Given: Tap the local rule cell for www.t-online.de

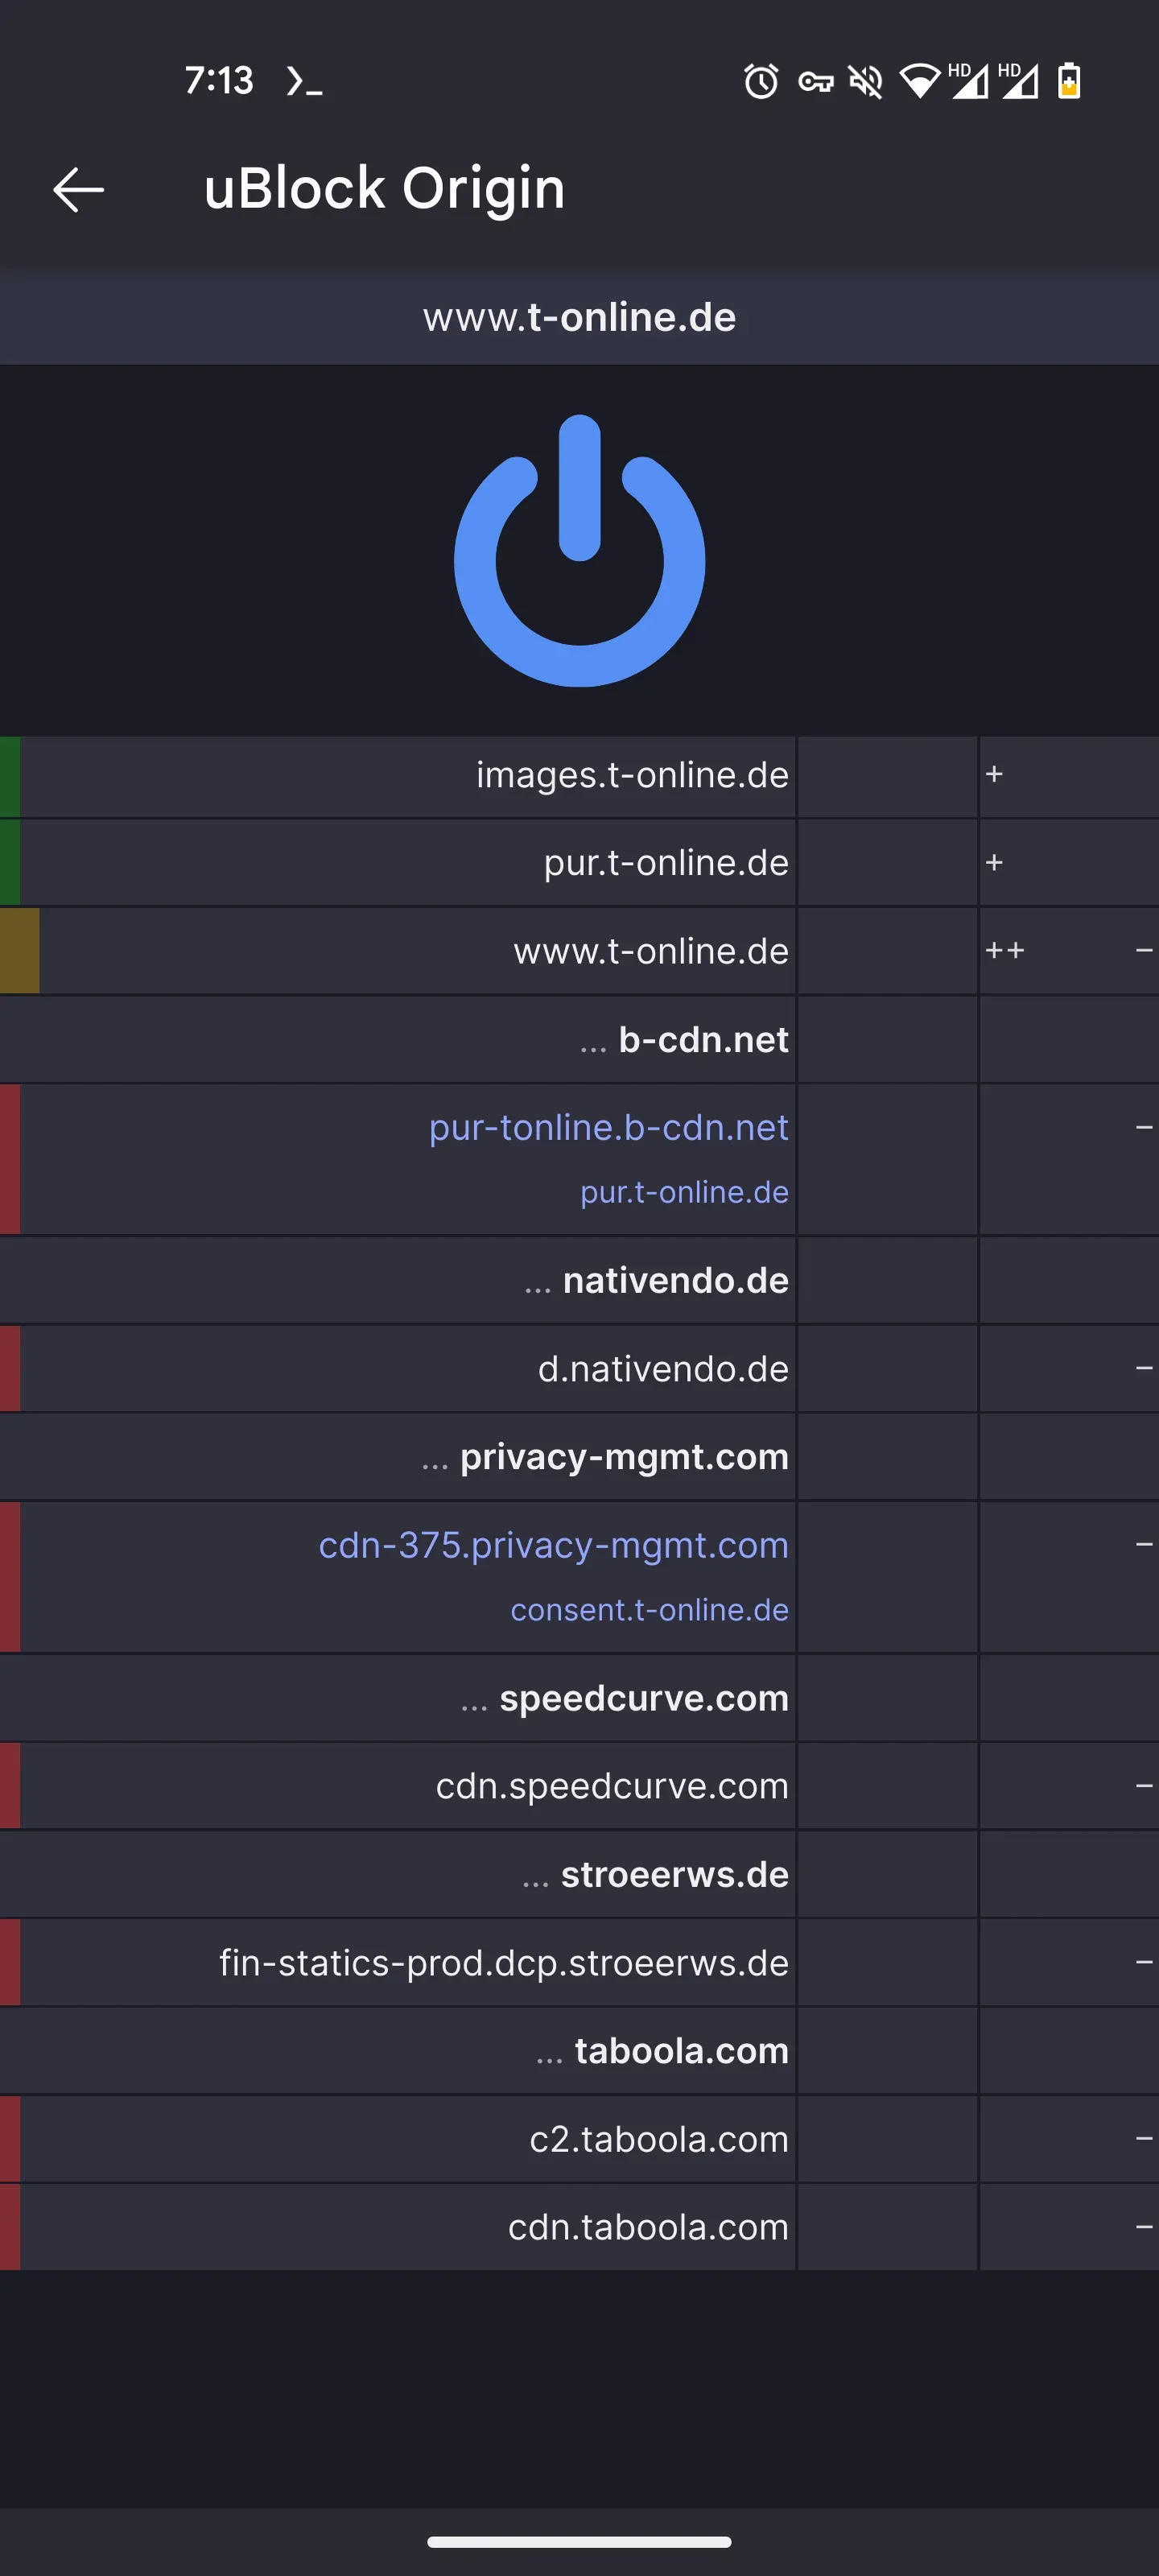Looking at the screenshot, I should click(x=1069, y=951).
